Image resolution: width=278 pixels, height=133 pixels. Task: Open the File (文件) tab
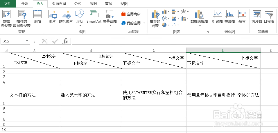(8, 4)
